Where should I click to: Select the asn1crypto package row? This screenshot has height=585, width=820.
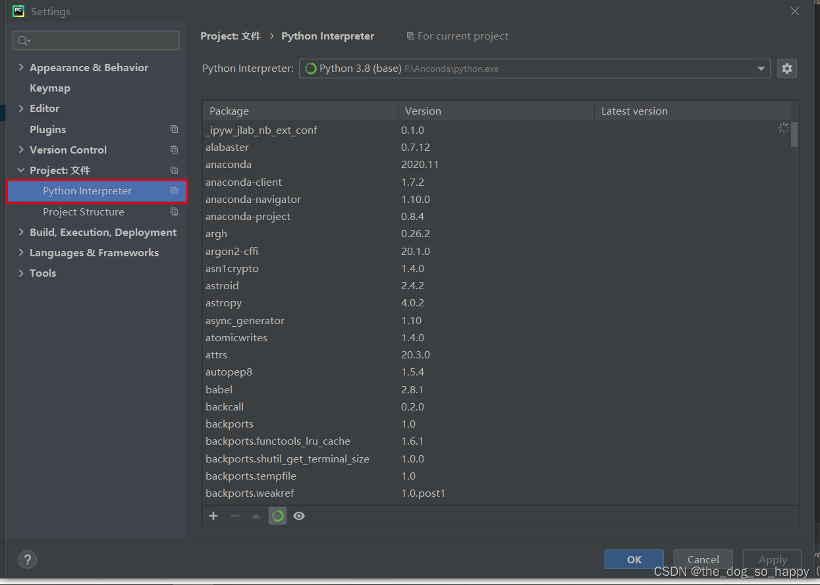[497, 268]
